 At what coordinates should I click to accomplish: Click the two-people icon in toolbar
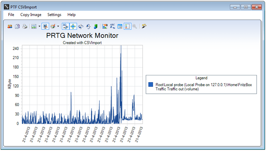(x=10, y=26)
